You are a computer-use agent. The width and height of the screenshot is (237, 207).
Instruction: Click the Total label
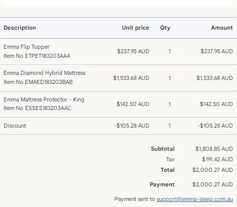point(168,170)
